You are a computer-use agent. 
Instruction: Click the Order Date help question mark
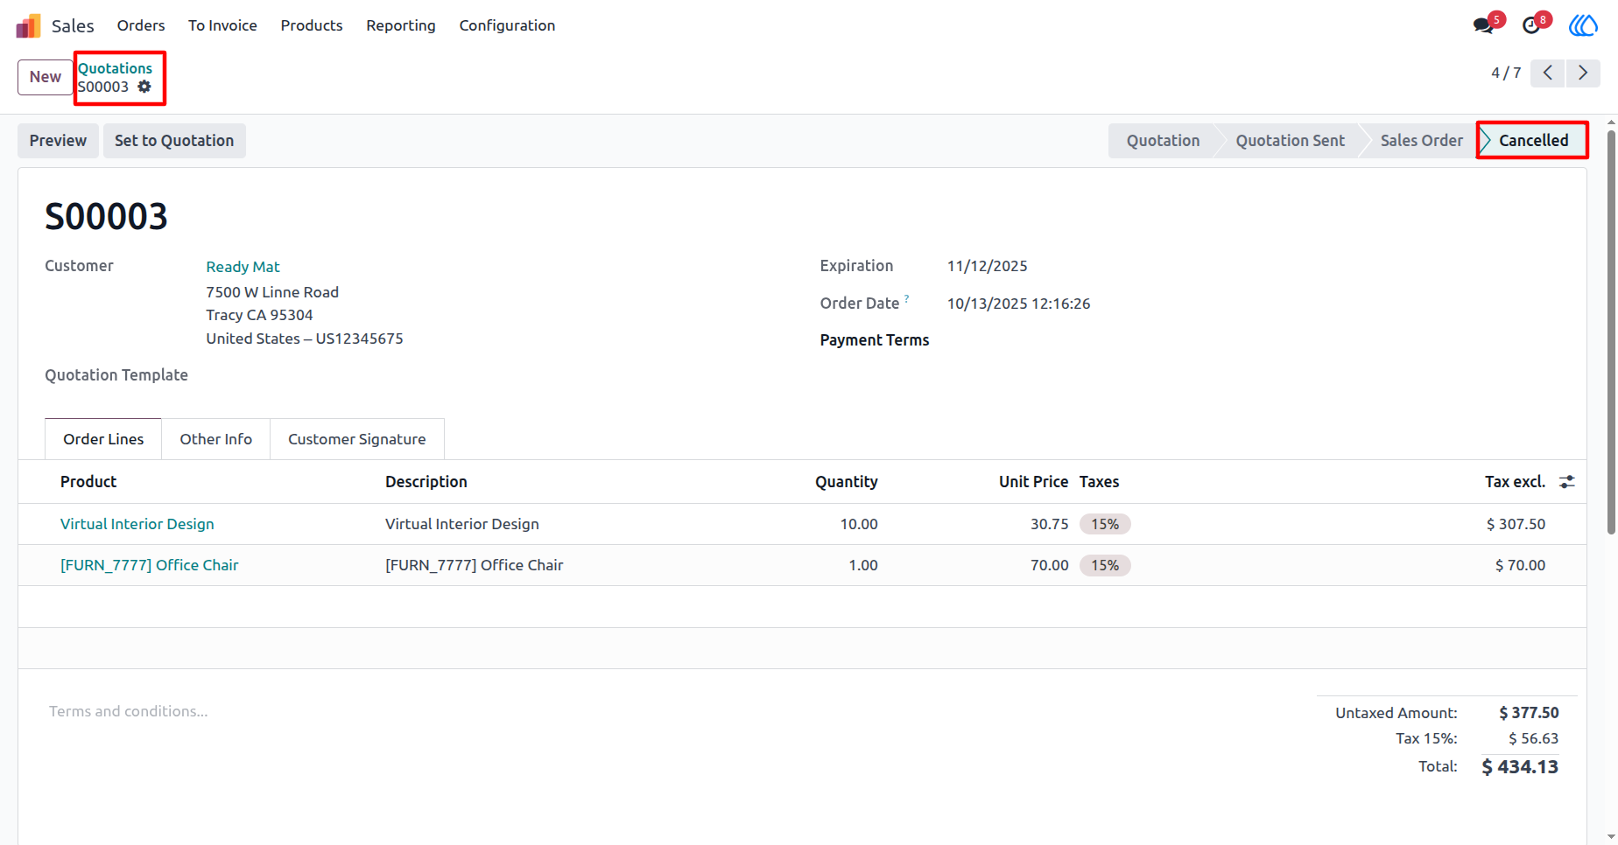906,298
